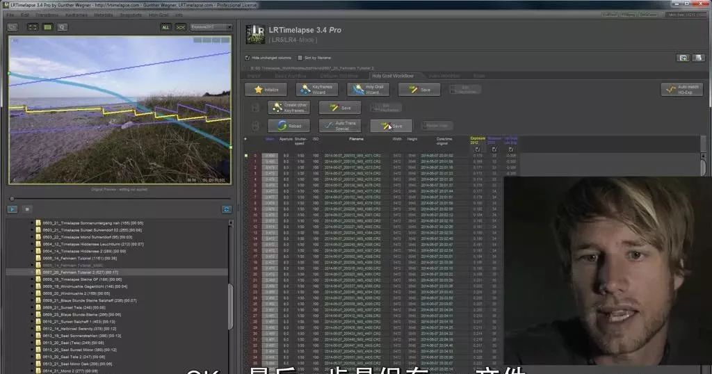Open the Keyframes menu
This screenshot has height=374, width=712.
coord(76,15)
